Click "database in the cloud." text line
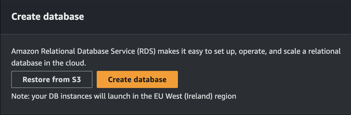The height and width of the screenshot is (115, 351). pyautogui.click(x=48, y=63)
